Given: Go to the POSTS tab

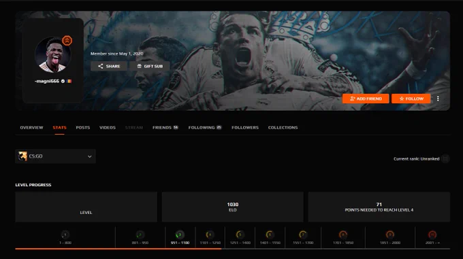Looking at the screenshot, I should (x=82, y=128).
